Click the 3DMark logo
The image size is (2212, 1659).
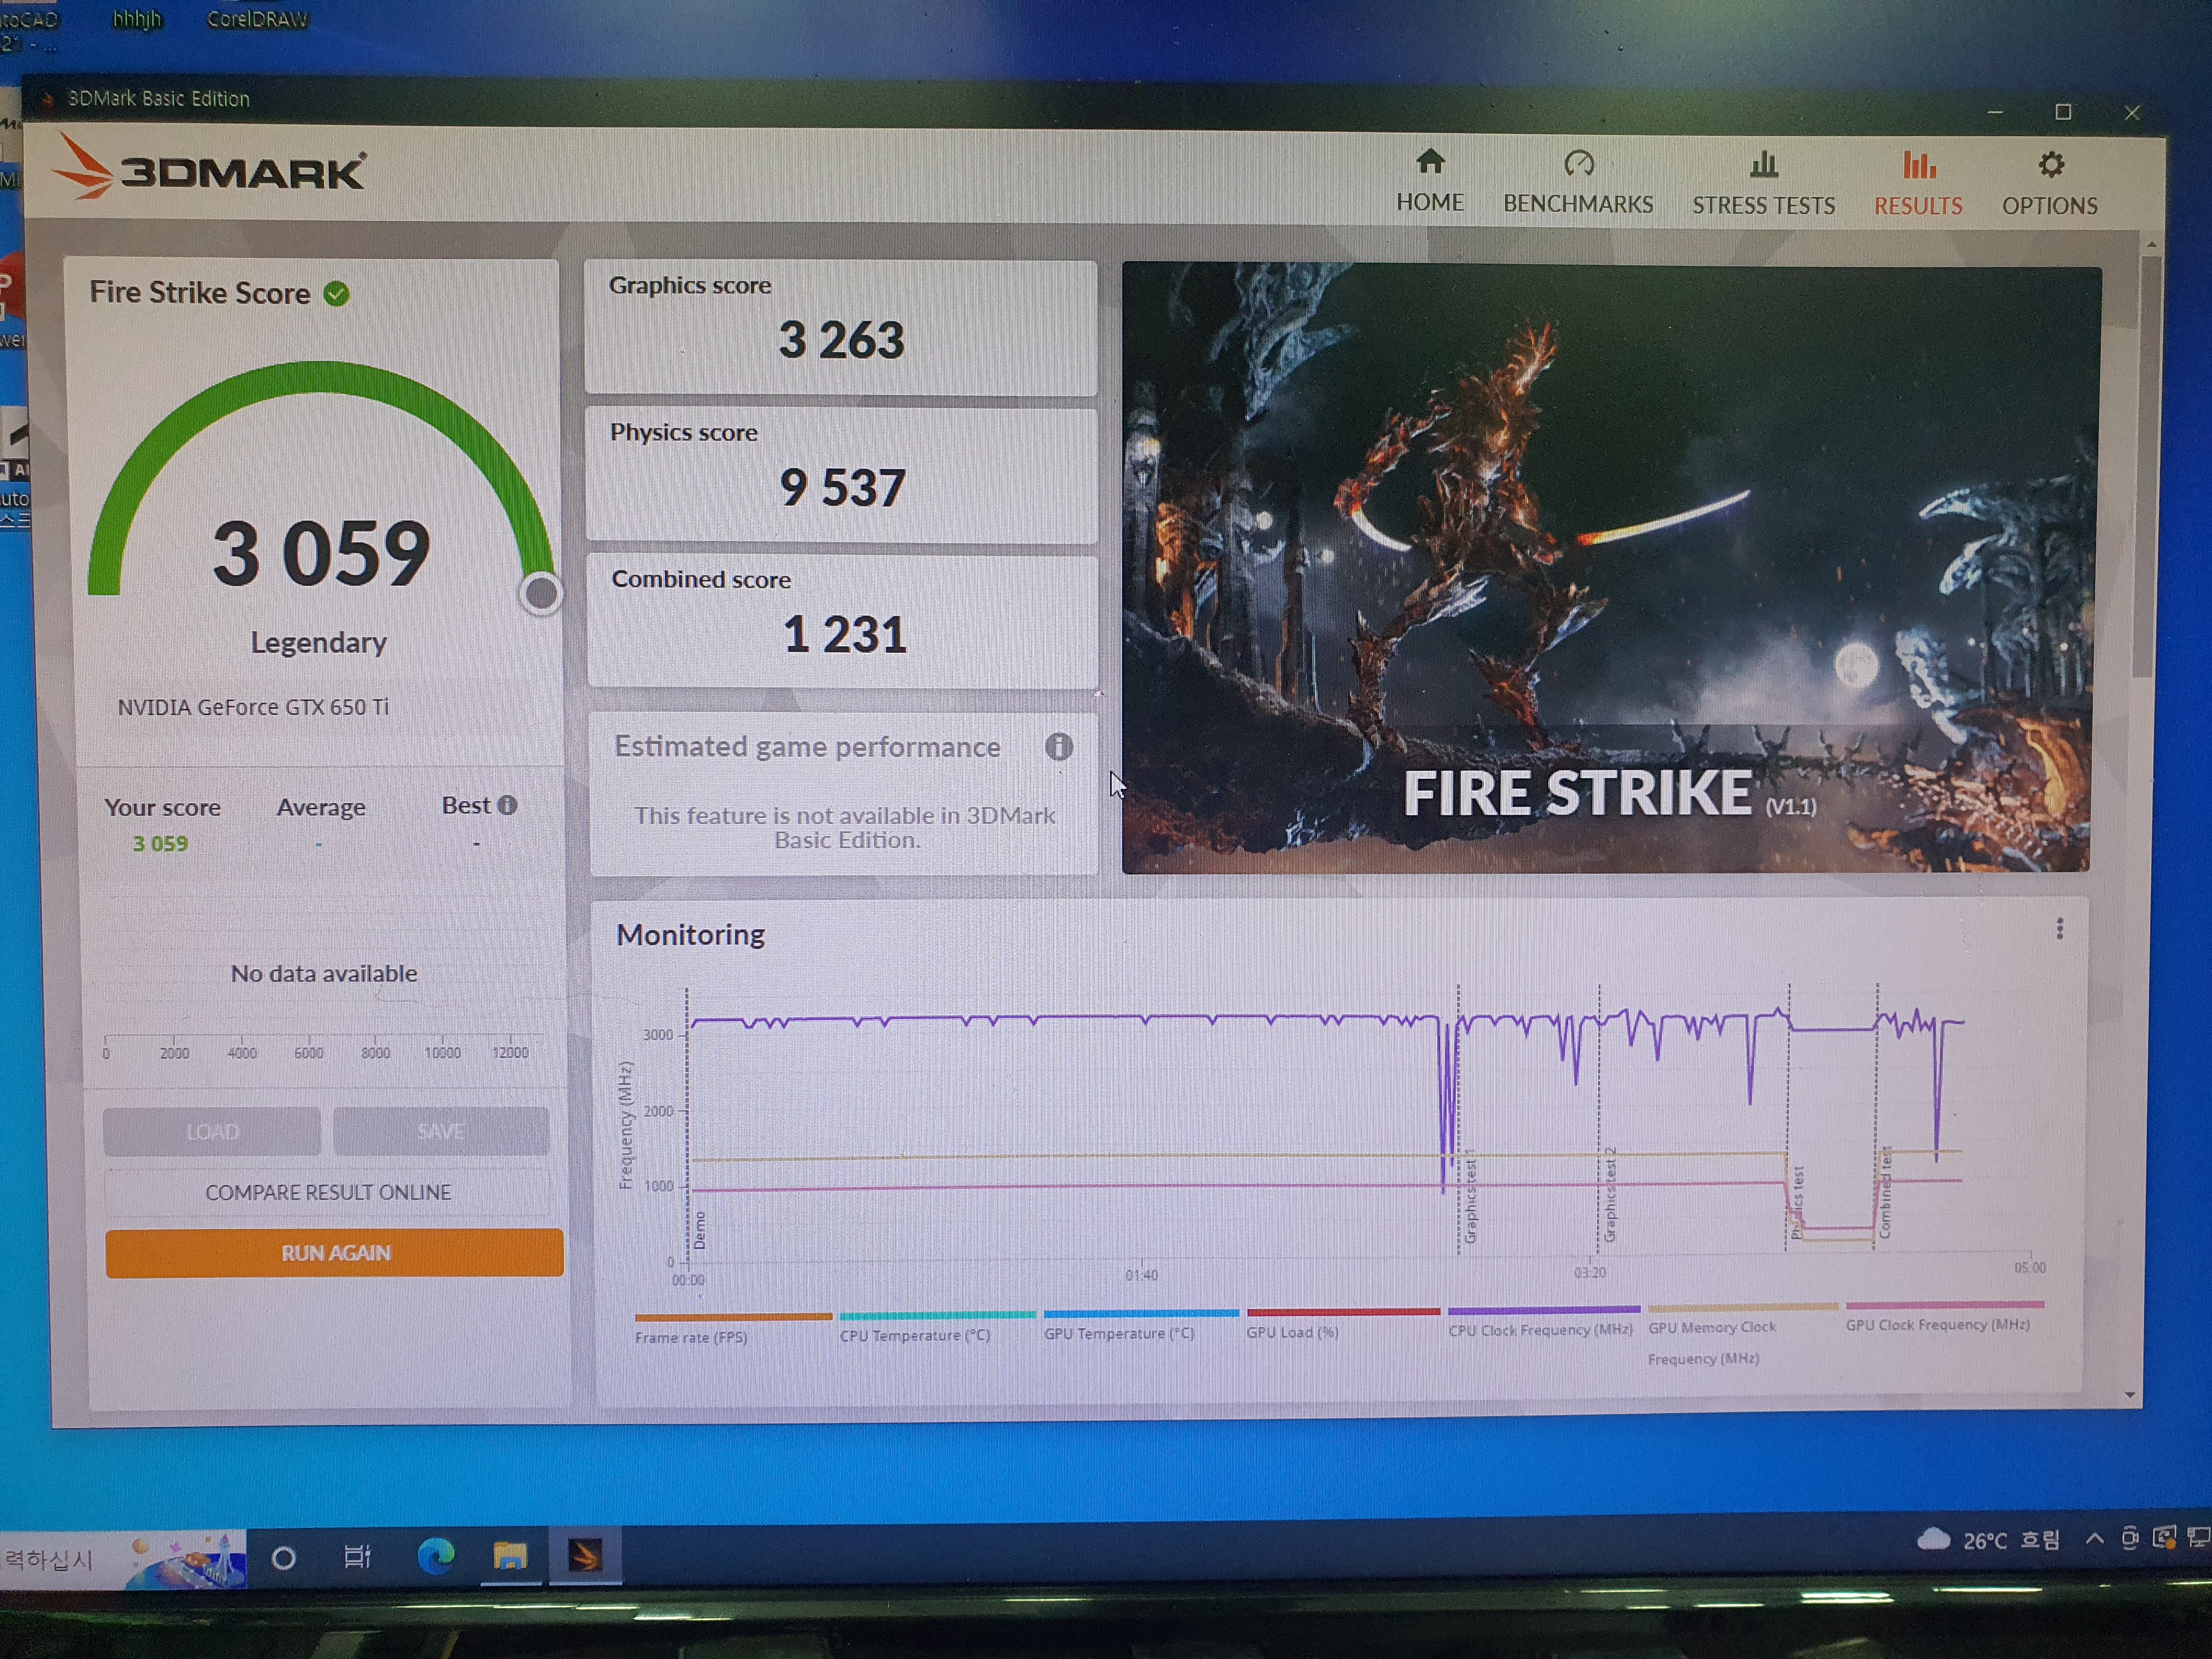coord(210,168)
